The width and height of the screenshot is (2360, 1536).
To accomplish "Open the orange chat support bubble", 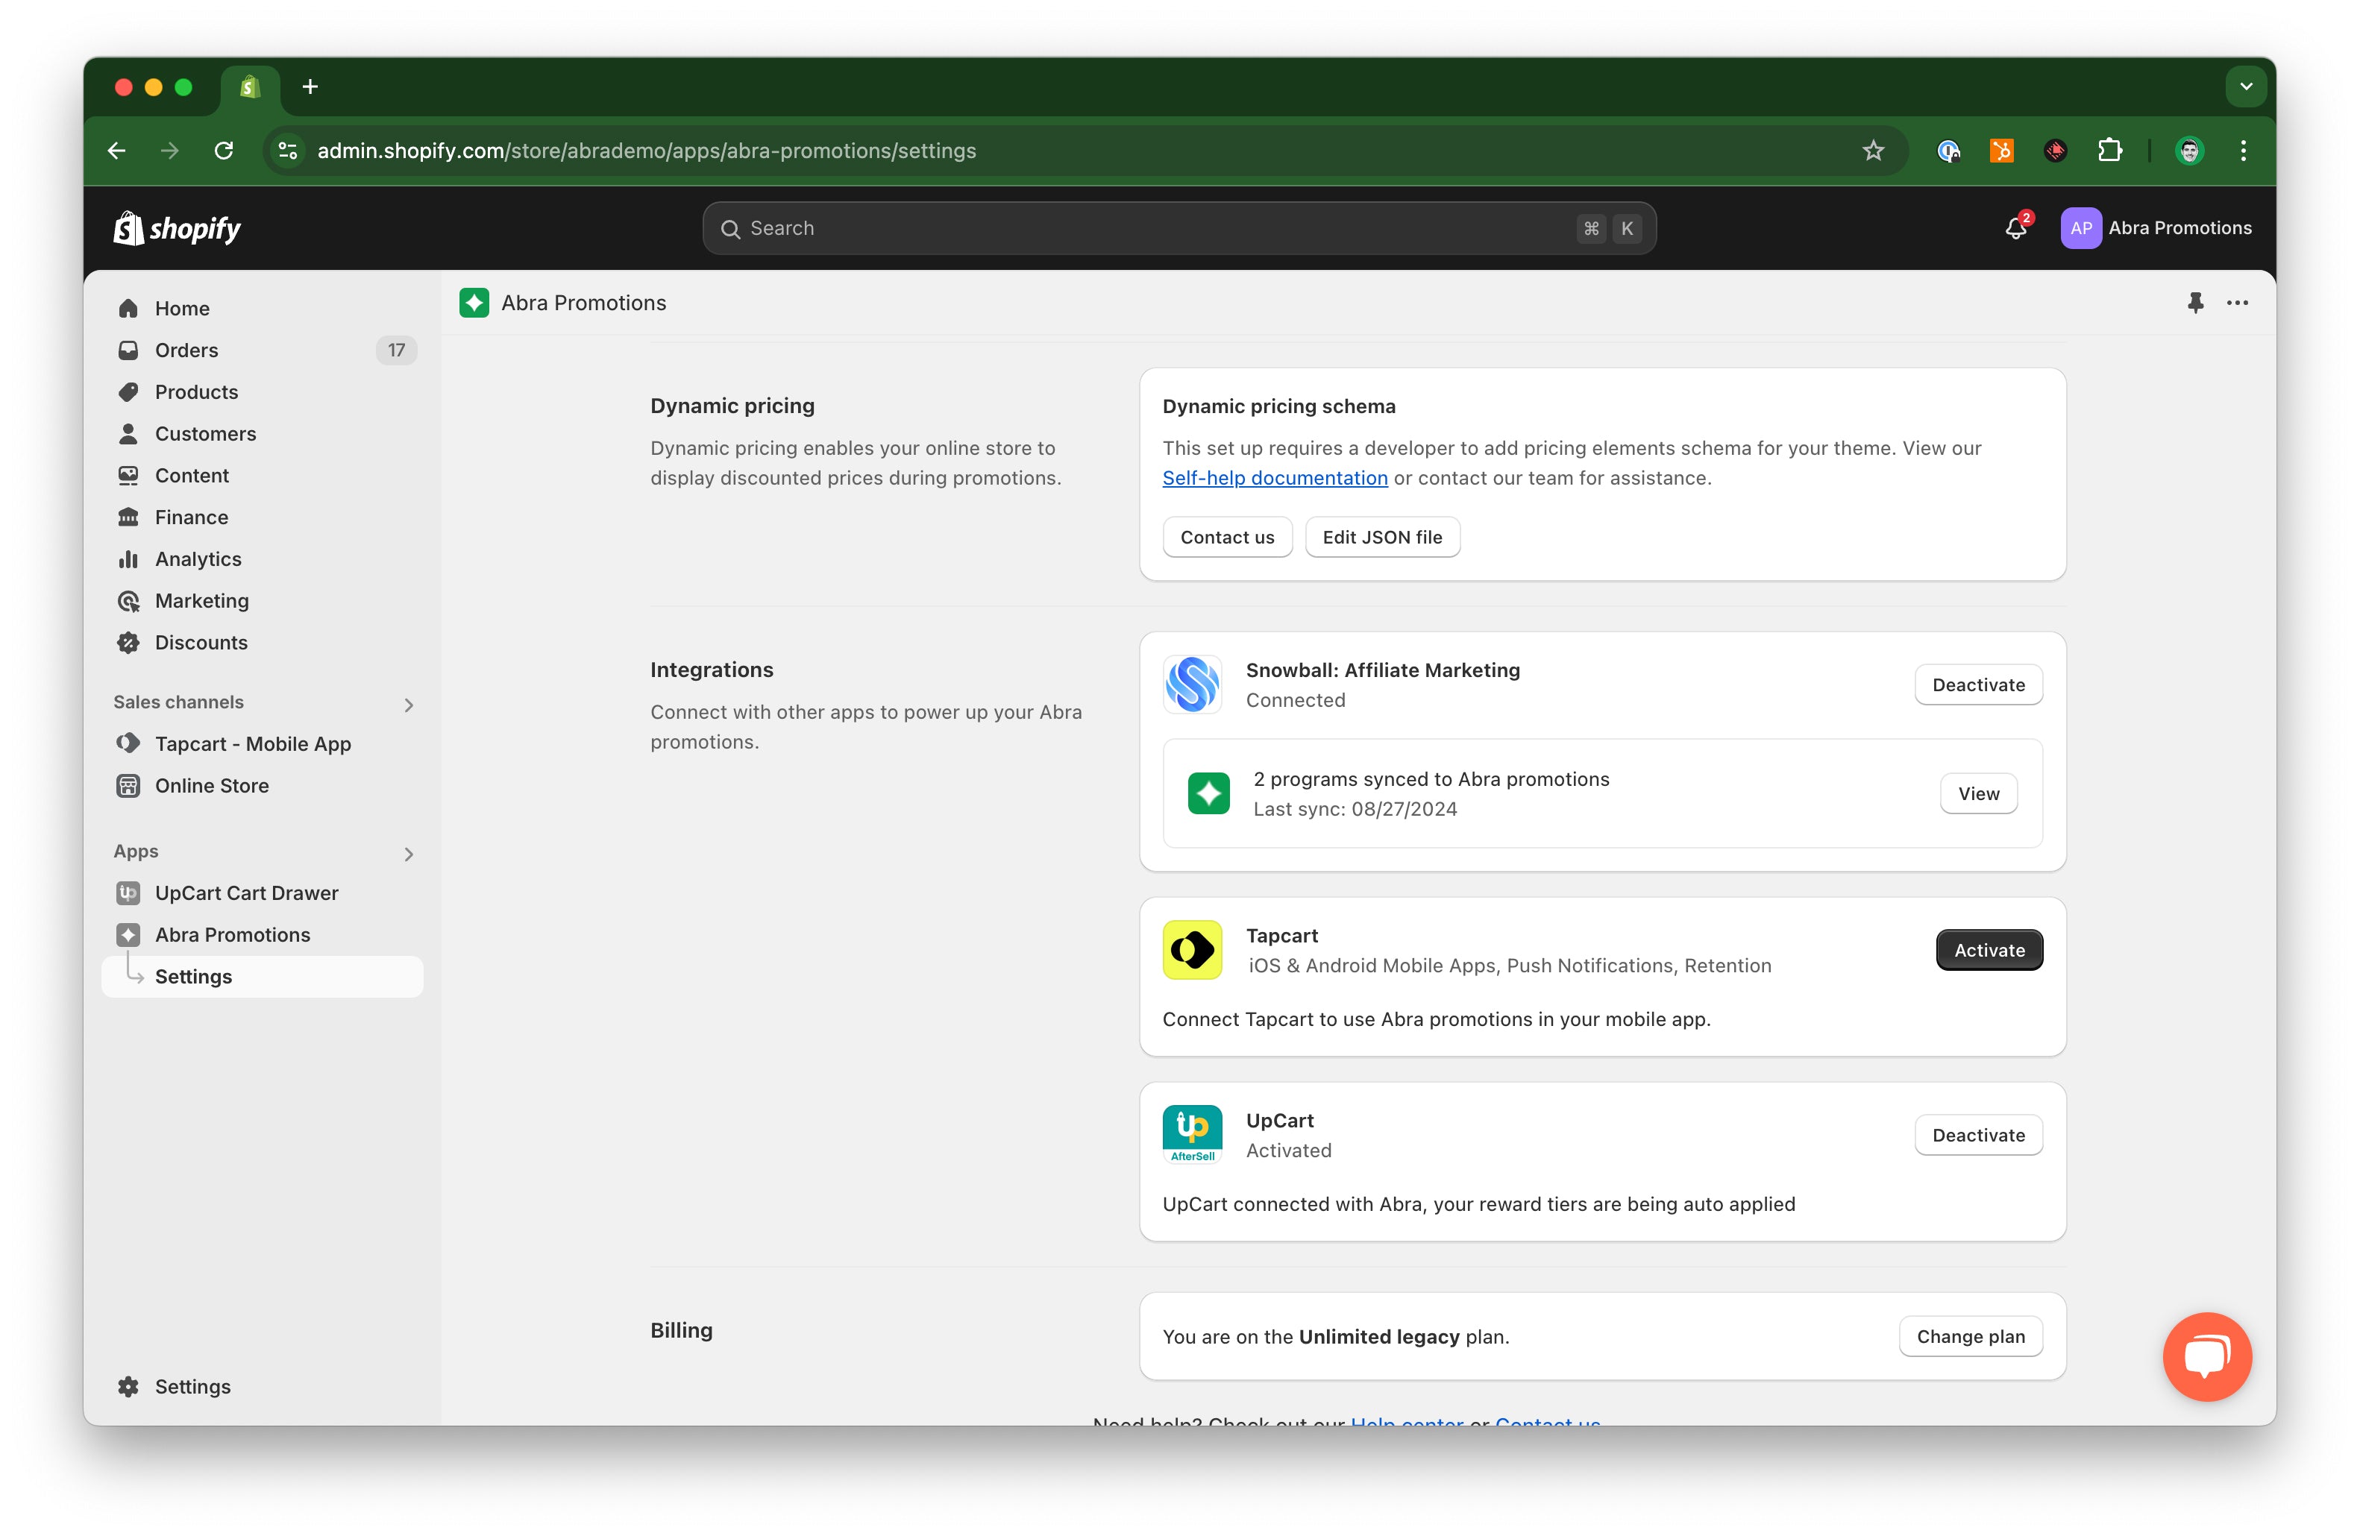I will point(2207,1356).
